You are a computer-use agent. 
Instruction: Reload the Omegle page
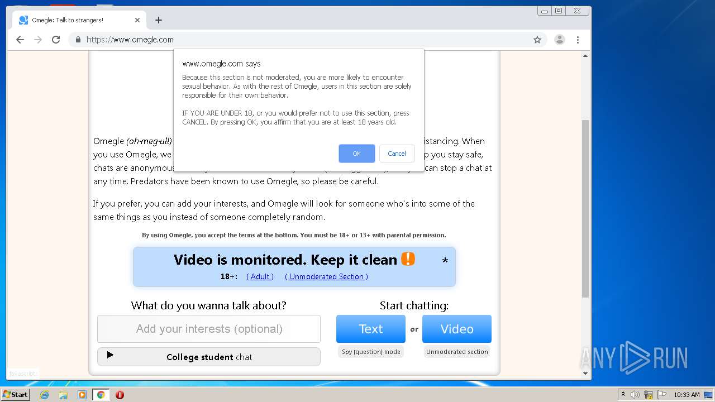click(x=56, y=40)
